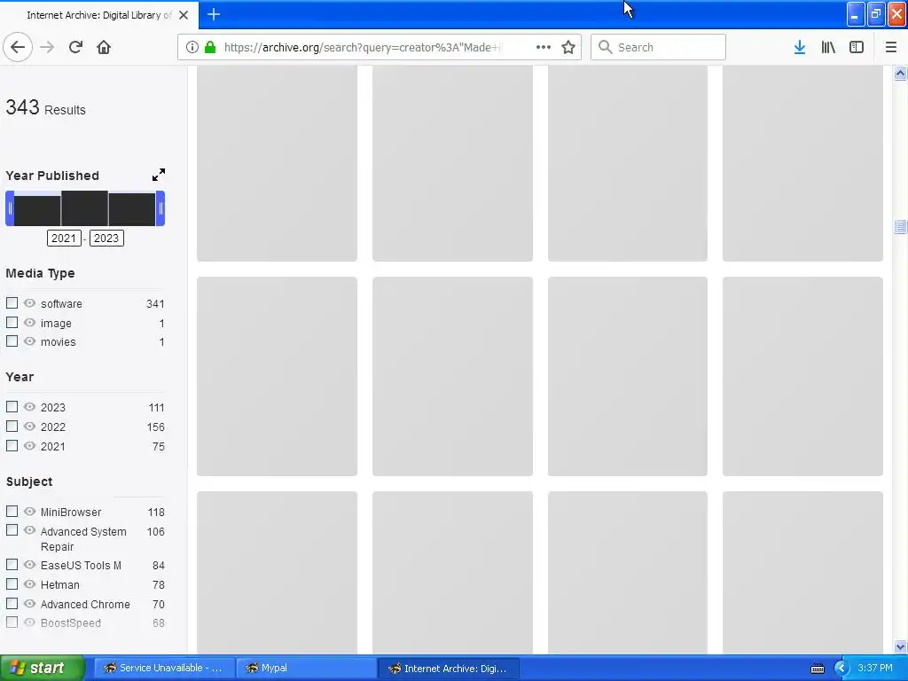
Task: Click the browser Search box
Action: coord(658,47)
